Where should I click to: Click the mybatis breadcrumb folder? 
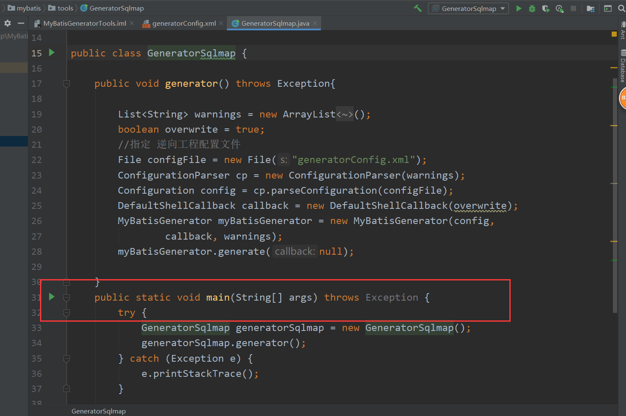[x=24, y=8]
